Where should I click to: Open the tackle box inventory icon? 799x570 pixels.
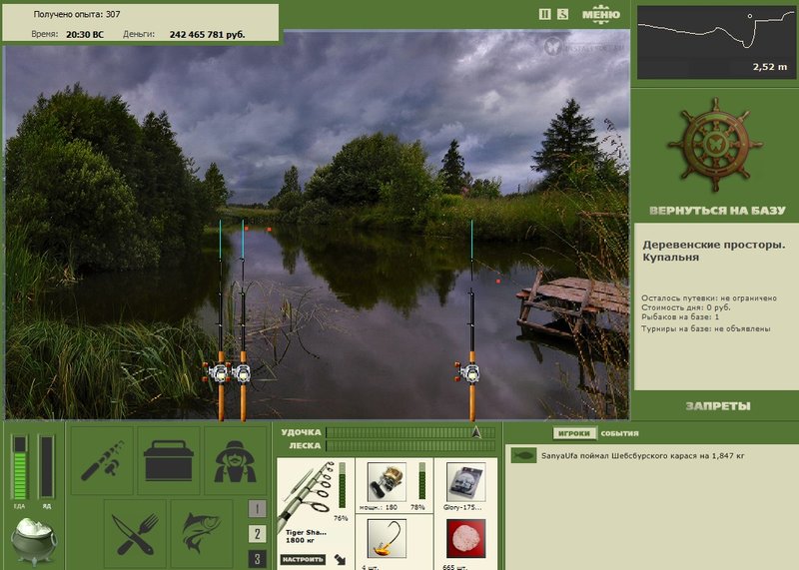[x=169, y=461]
